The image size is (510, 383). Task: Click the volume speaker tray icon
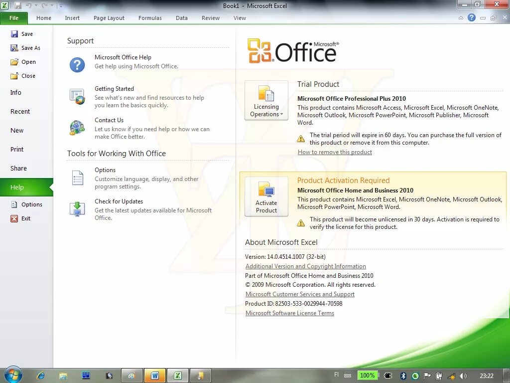tap(463, 376)
